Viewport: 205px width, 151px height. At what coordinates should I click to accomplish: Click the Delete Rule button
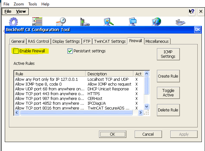(x=168, y=110)
